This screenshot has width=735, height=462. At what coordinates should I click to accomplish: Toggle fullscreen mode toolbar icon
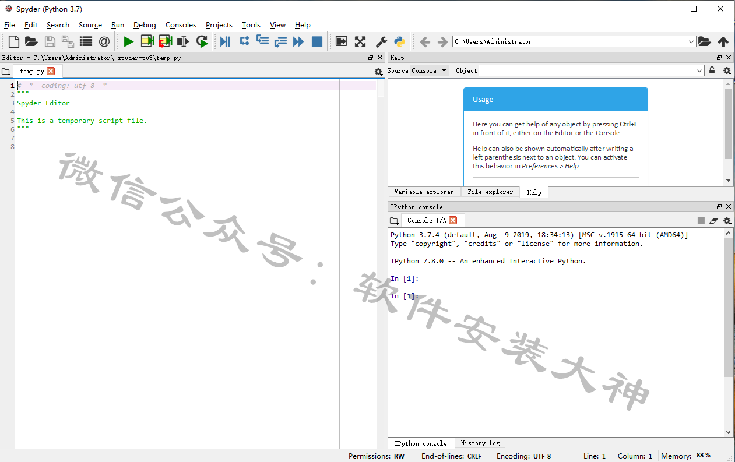(x=360, y=41)
